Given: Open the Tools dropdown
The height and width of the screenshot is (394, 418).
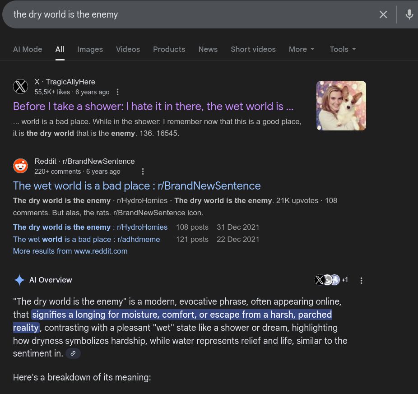Looking at the screenshot, I should pyautogui.click(x=342, y=49).
